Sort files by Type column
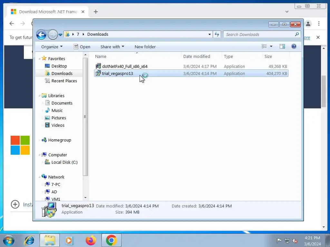 point(242,57)
